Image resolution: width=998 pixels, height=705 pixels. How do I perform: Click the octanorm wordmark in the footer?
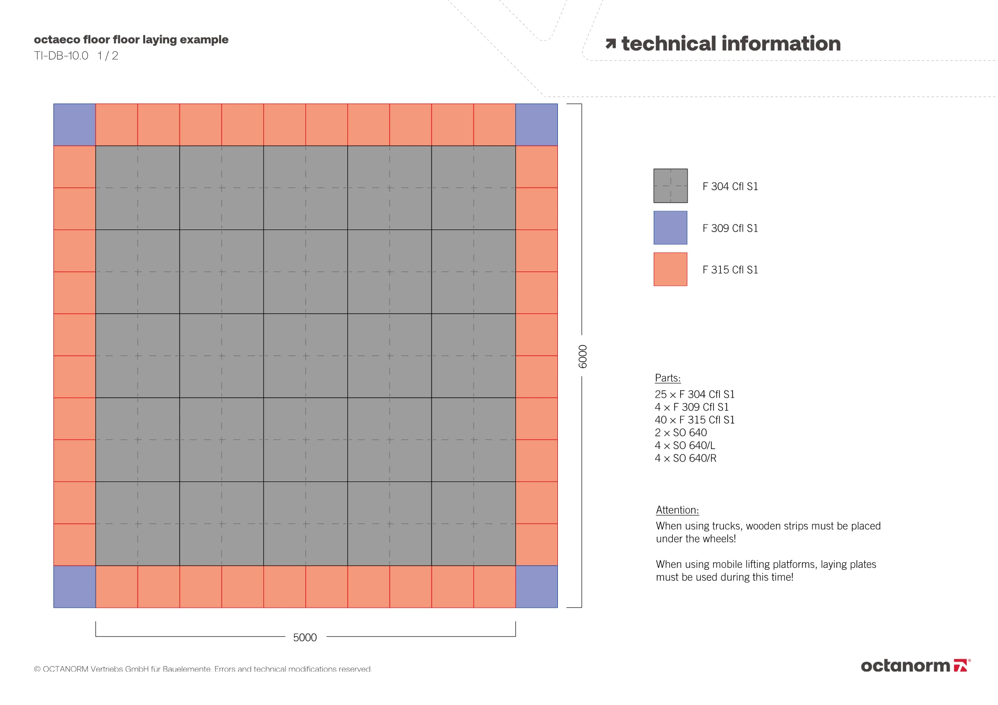pyautogui.click(x=905, y=666)
